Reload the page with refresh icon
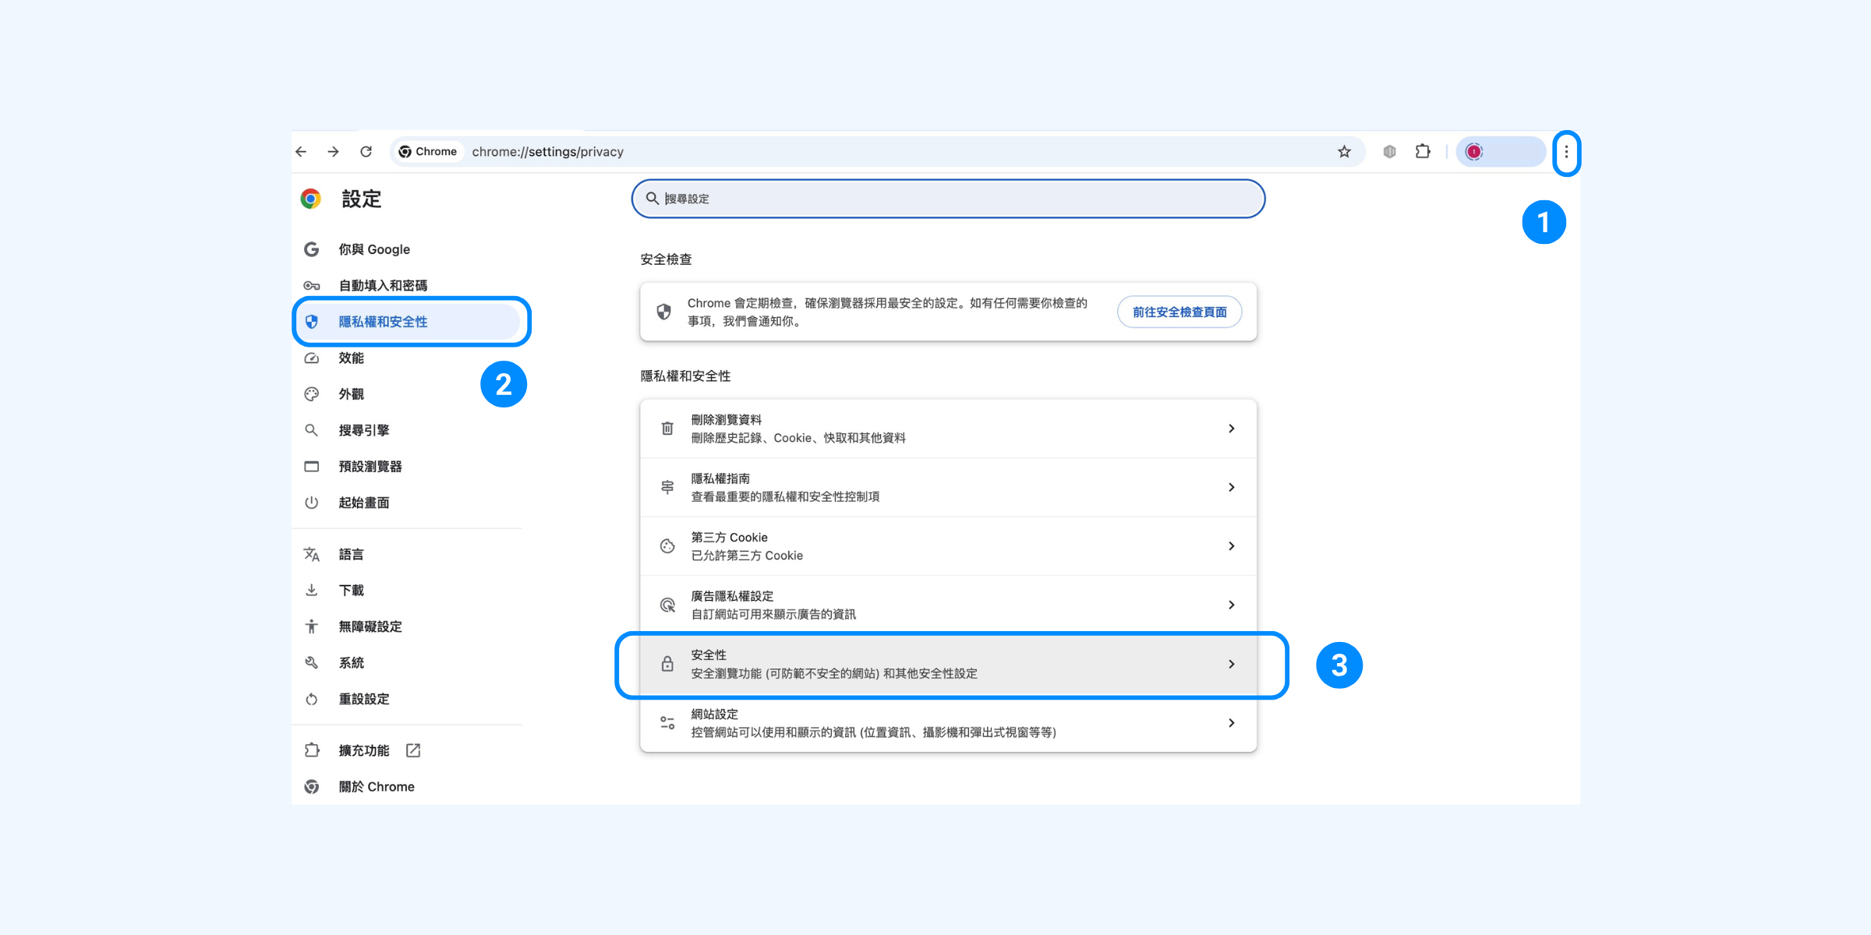This screenshot has height=935, width=1871. tap(366, 152)
